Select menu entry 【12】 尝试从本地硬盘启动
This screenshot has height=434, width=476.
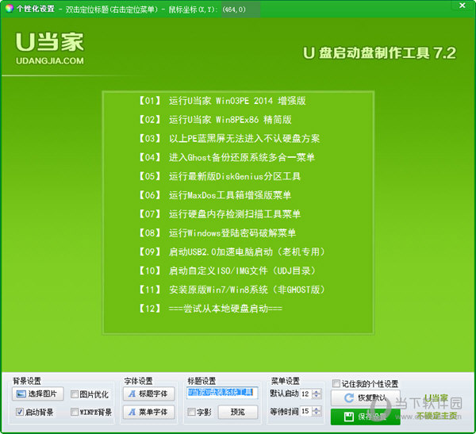point(210,309)
